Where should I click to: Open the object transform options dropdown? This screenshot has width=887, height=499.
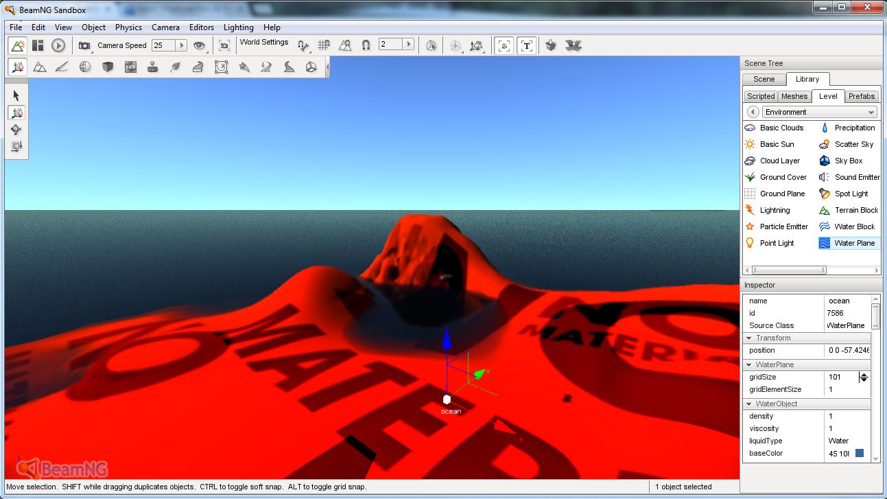coord(477,46)
